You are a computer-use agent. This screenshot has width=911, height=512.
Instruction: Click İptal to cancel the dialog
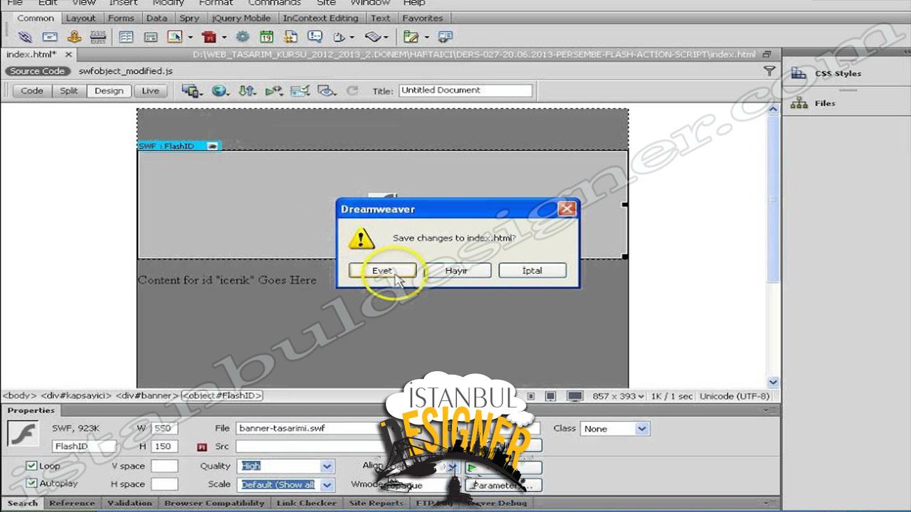click(x=532, y=270)
